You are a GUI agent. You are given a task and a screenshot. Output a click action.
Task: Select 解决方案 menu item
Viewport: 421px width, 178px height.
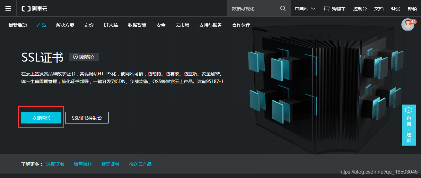coord(65,25)
